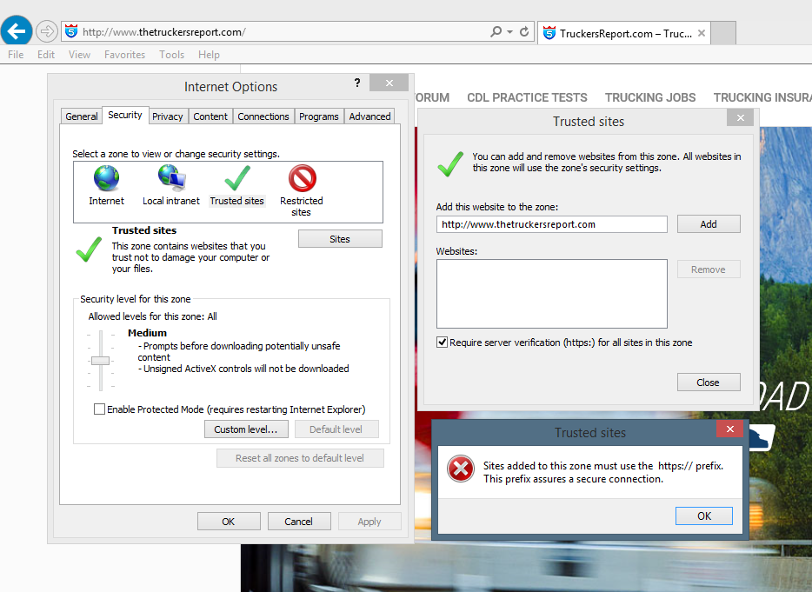812x592 pixels.
Task: Open the Favorites menu
Action: tap(124, 55)
